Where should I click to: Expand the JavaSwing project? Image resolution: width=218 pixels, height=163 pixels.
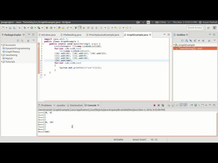pos(2,55)
